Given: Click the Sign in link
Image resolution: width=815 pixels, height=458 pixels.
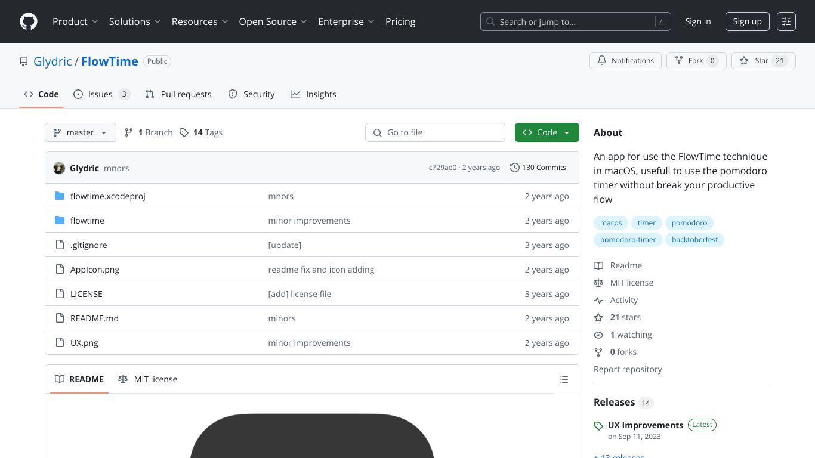Looking at the screenshot, I should [698, 21].
